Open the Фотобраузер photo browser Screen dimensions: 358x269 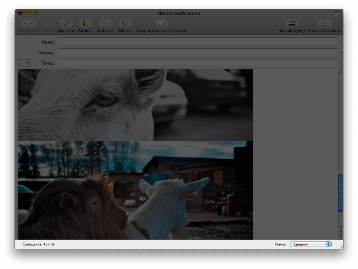pos(292,23)
